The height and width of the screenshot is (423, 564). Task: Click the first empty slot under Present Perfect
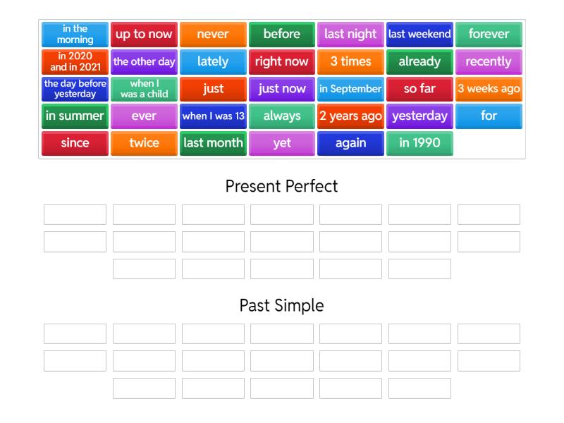point(74,214)
